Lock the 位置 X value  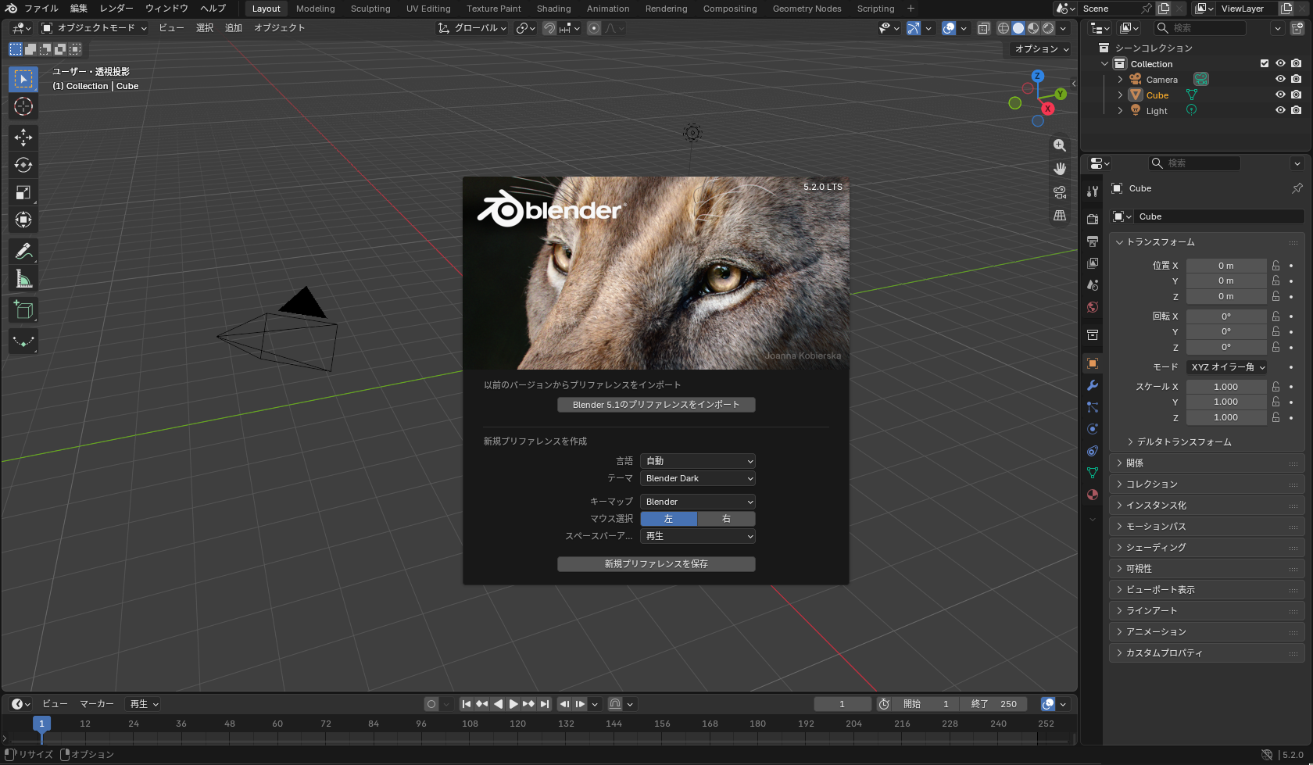tap(1275, 266)
